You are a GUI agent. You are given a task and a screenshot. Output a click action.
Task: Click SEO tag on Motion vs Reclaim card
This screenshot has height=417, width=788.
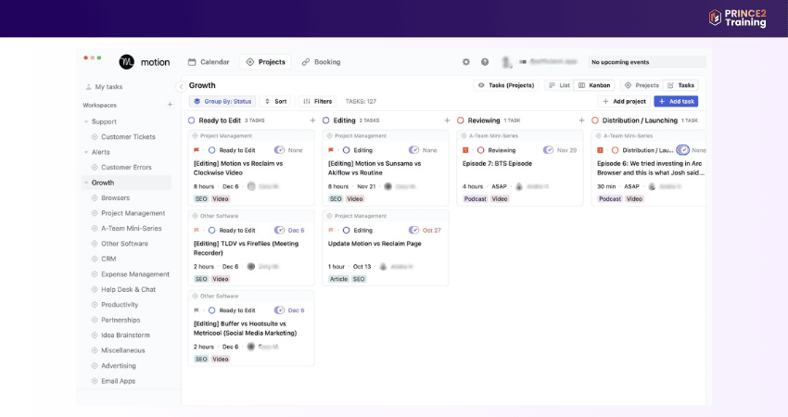click(x=201, y=199)
